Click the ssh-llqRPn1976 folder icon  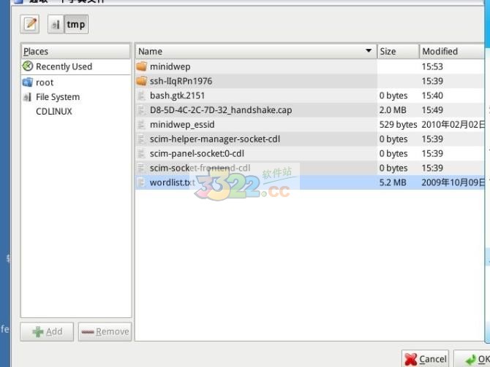[142, 81]
